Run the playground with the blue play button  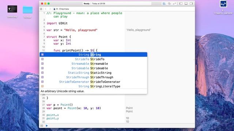[x=47, y=126]
